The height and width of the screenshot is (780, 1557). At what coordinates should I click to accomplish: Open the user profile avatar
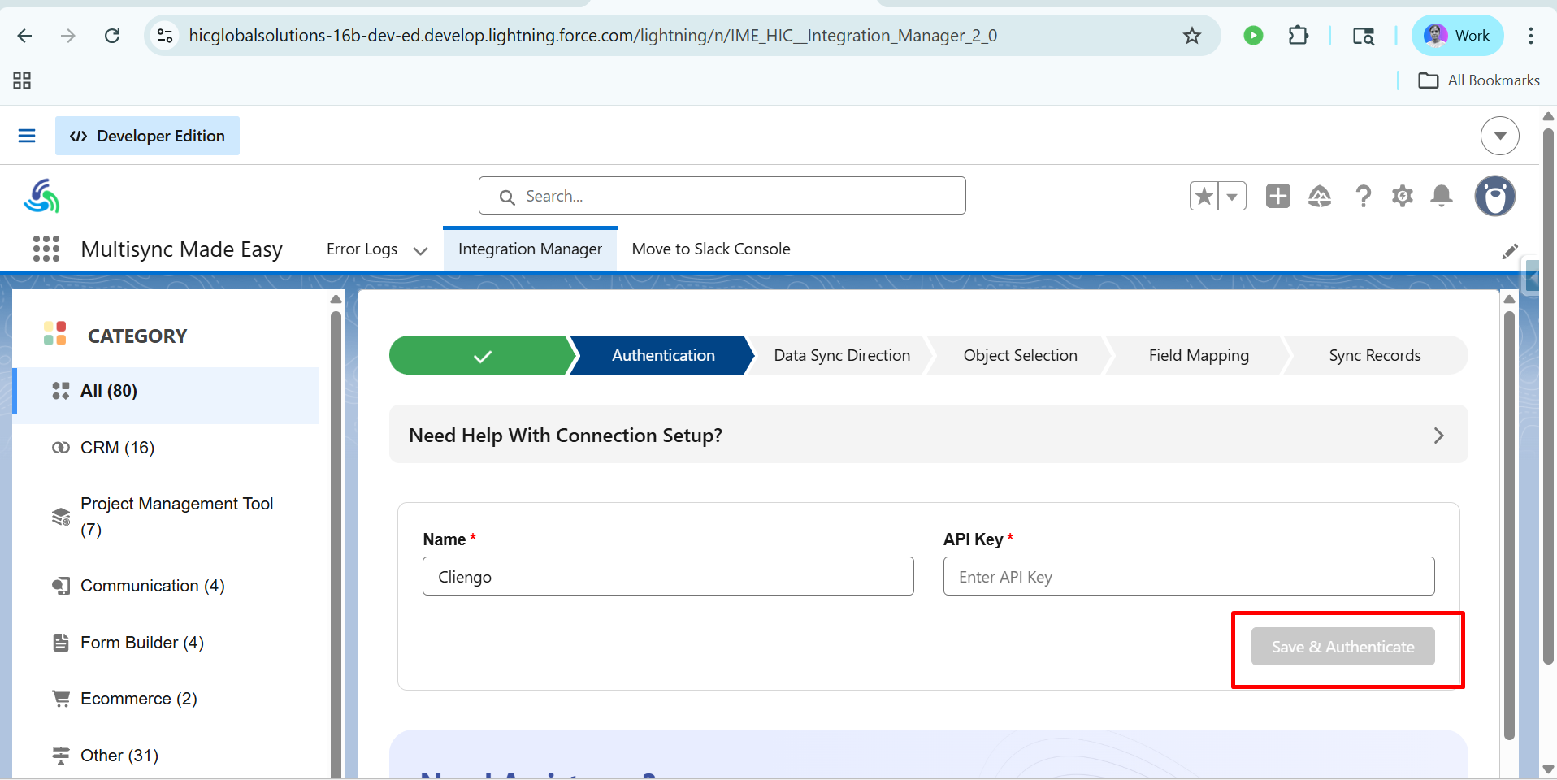[x=1494, y=196]
